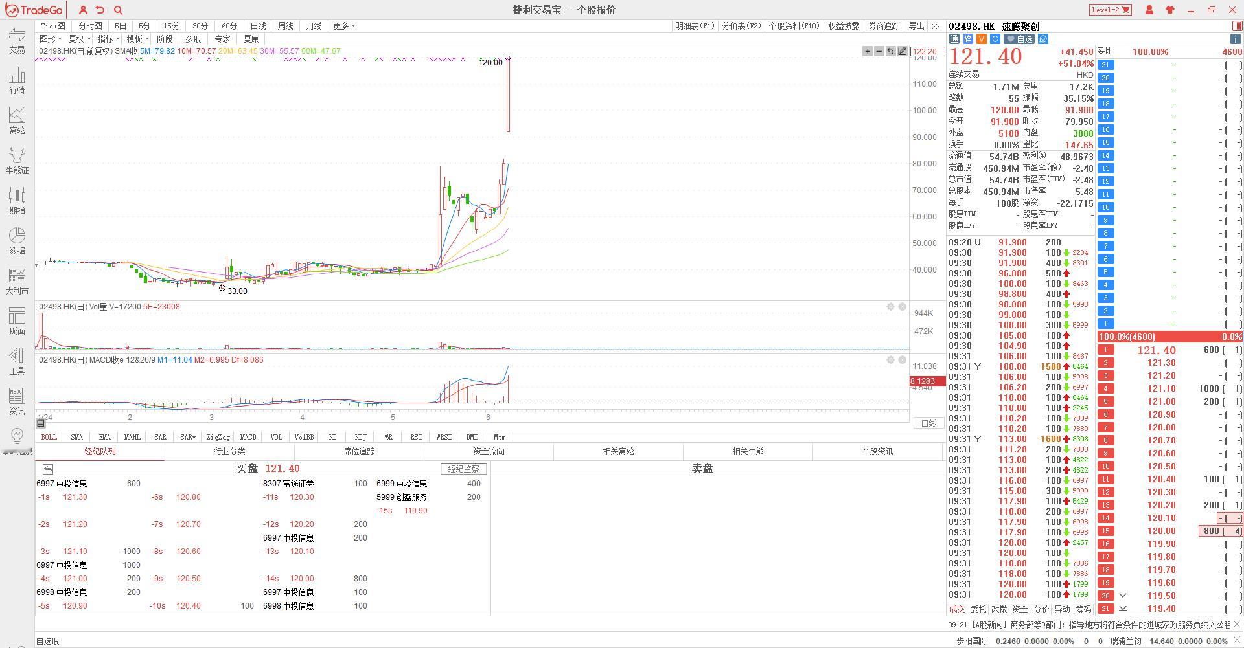Click the shopping cart icon in title bar
The width and height of the screenshot is (1244, 648).
[1126, 10]
